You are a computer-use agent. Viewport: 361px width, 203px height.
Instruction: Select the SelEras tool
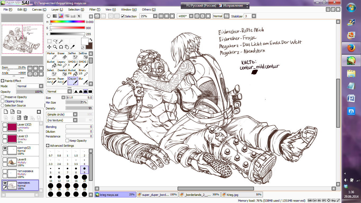83,55
